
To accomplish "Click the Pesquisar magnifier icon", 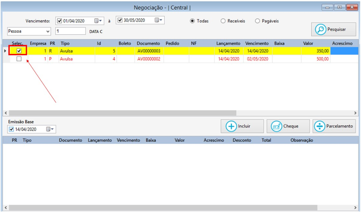I will [x=321, y=29].
